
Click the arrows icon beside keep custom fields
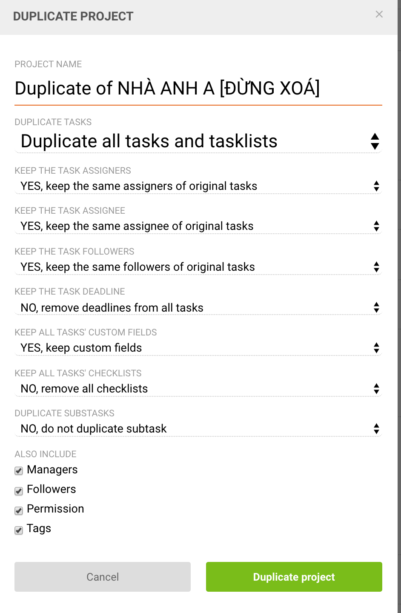[376, 348]
